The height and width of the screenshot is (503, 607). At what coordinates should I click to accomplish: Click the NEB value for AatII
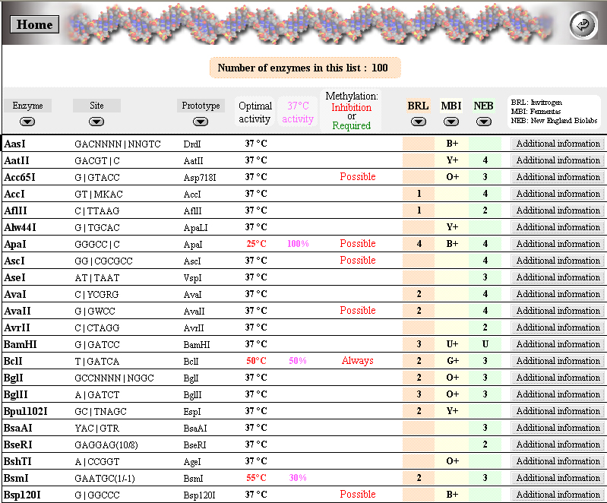coord(485,160)
